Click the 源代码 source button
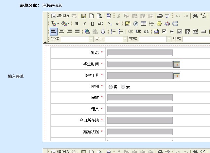 60,16
